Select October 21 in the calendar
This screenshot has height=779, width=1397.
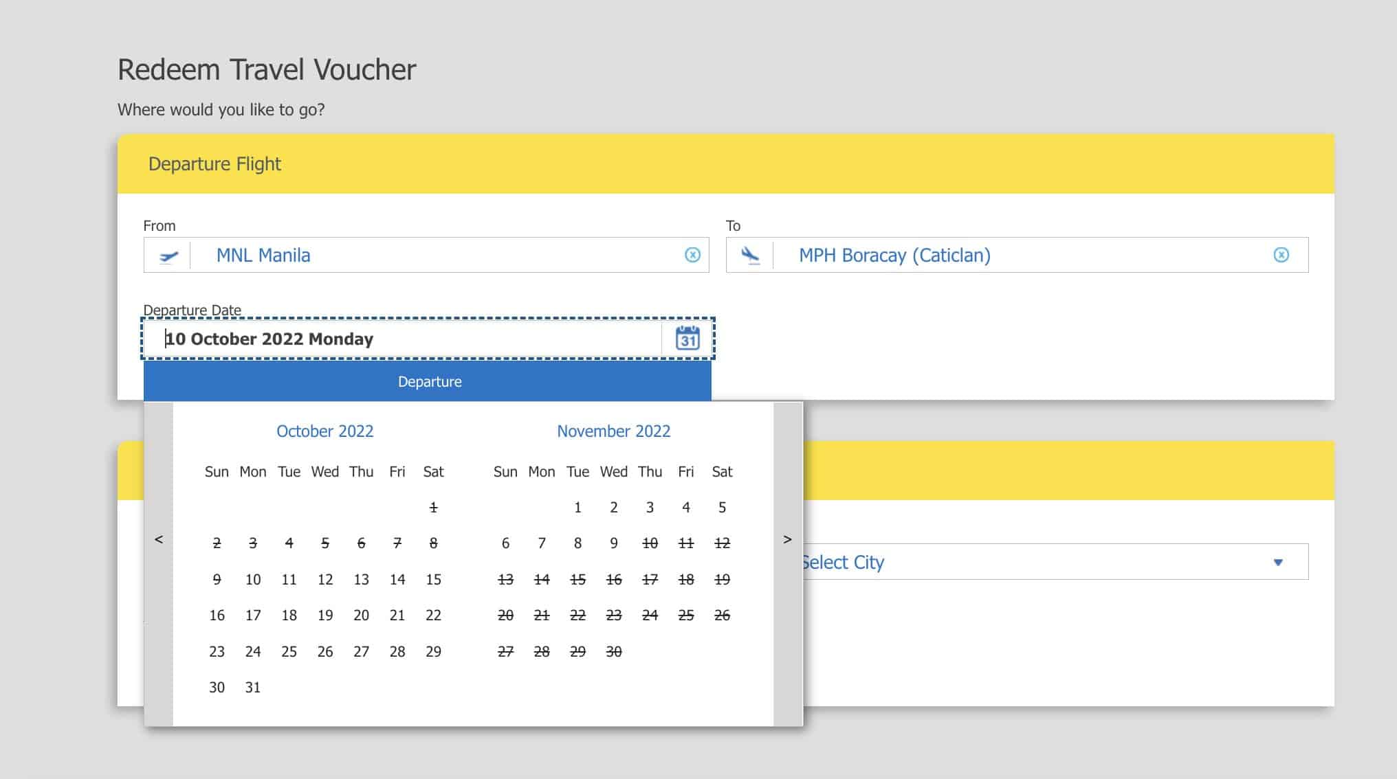[397, 615]
